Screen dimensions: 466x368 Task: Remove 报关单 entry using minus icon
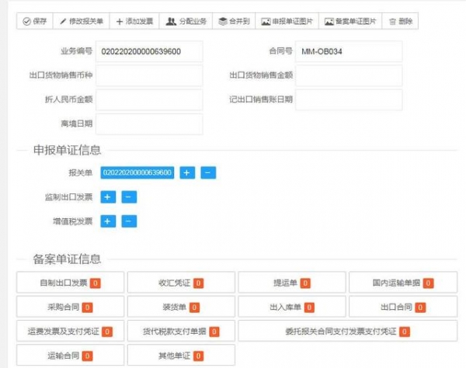[x=208, y=172]
